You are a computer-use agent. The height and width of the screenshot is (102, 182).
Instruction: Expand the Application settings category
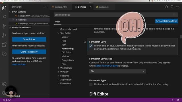tap(58, 80)
